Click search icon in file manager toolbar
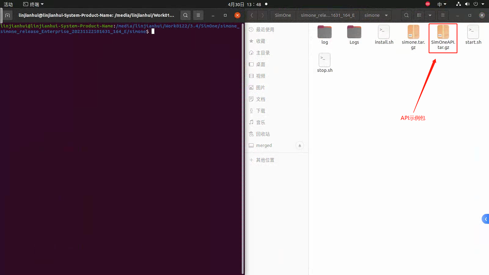This screenshot has width=489, height=275. point(406,15)
